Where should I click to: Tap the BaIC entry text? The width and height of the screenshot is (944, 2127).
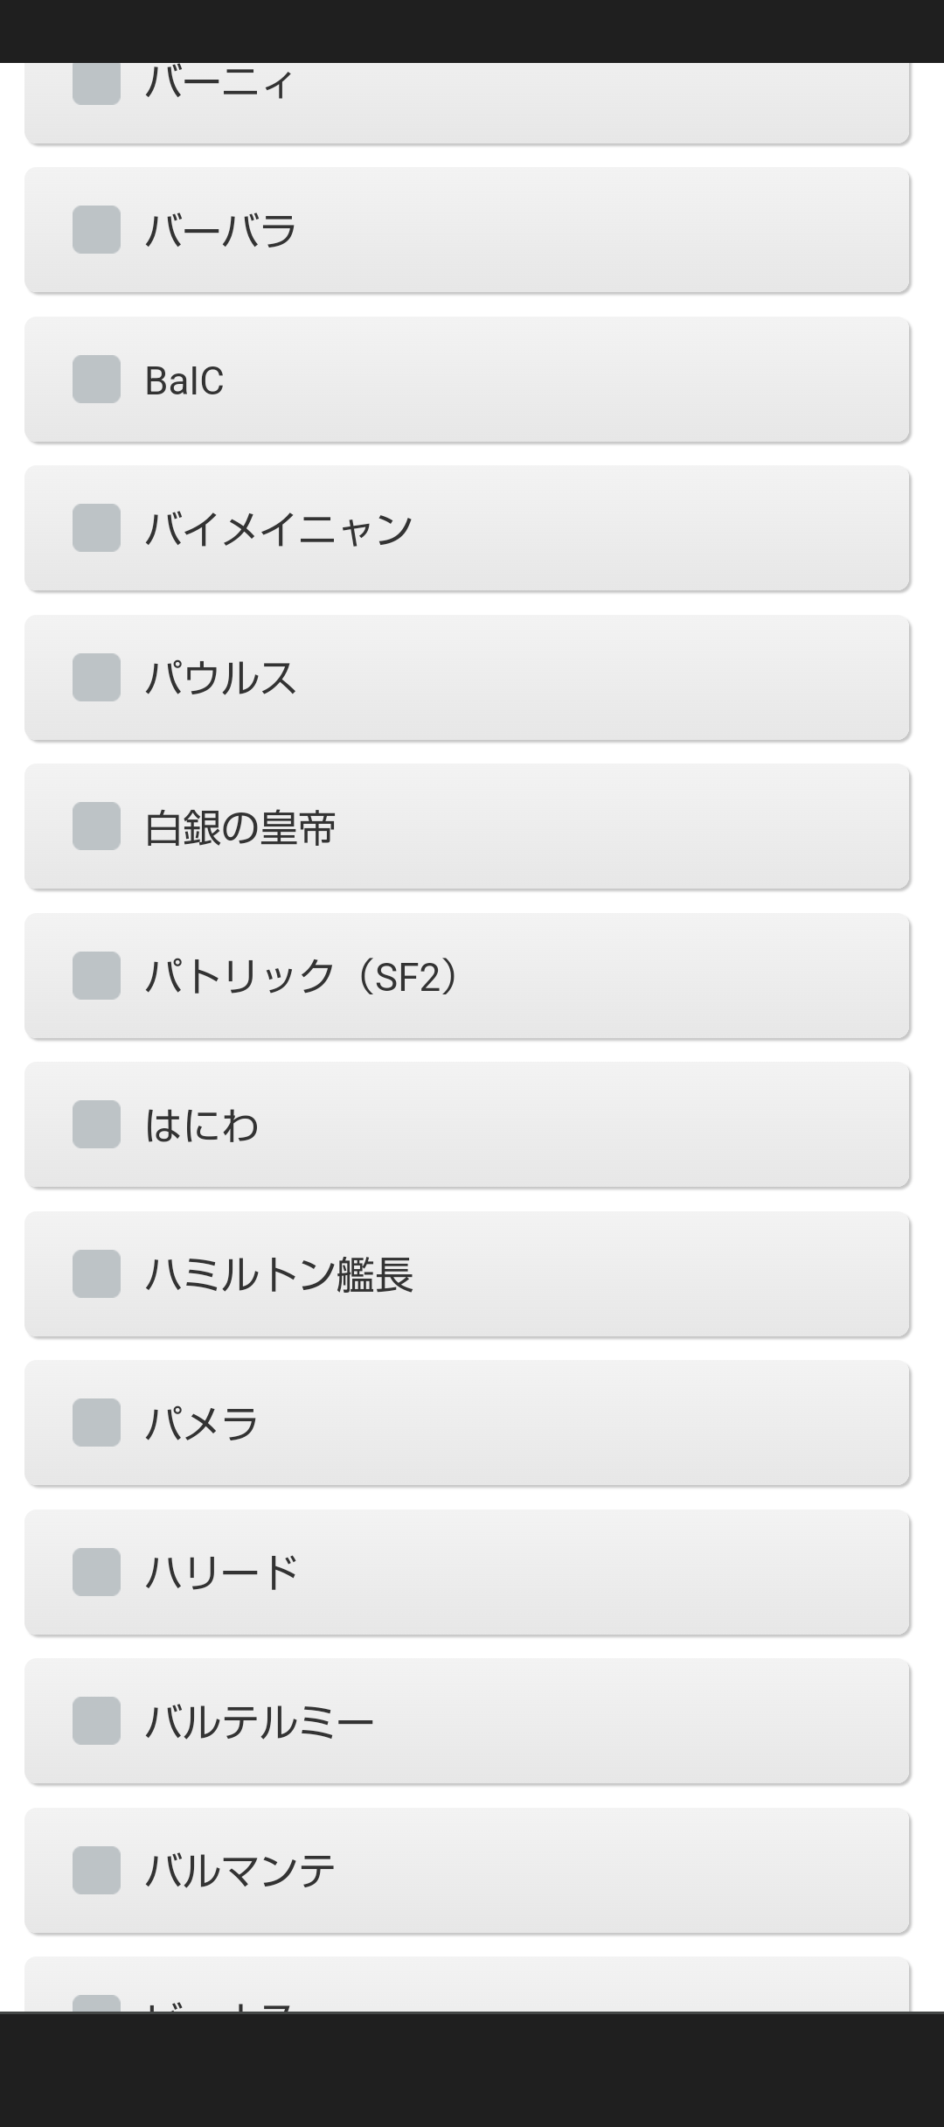coord(184,380)
